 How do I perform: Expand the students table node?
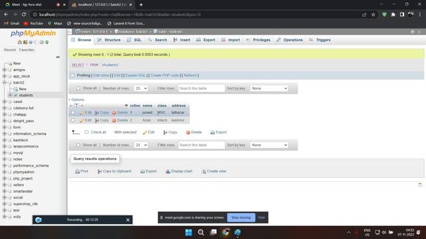click(x=10, y=96)
